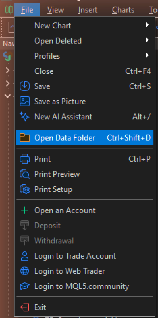The image size is (158, 318).
Task: Choose Exit from the File menu
Action: tap(85, 307)
